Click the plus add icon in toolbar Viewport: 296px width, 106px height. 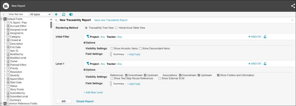[56, 14]
